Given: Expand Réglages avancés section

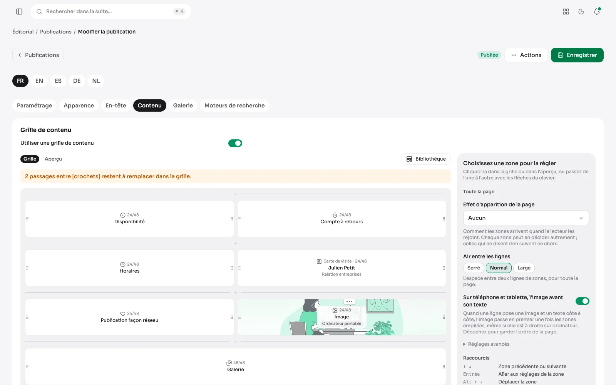Looking at the screenshot, I should (486, 344).
